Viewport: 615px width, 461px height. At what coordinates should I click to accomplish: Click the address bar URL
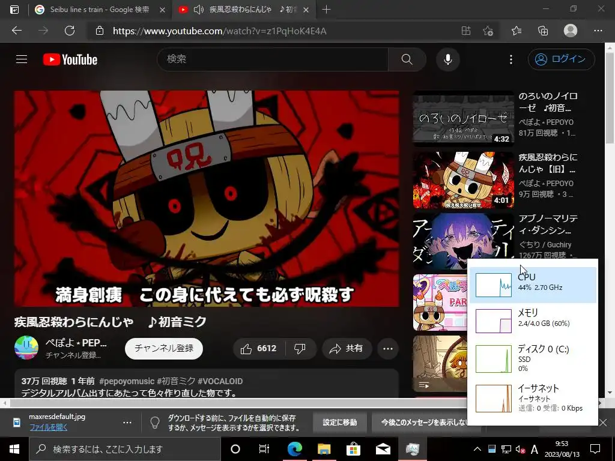click(220, 31)
